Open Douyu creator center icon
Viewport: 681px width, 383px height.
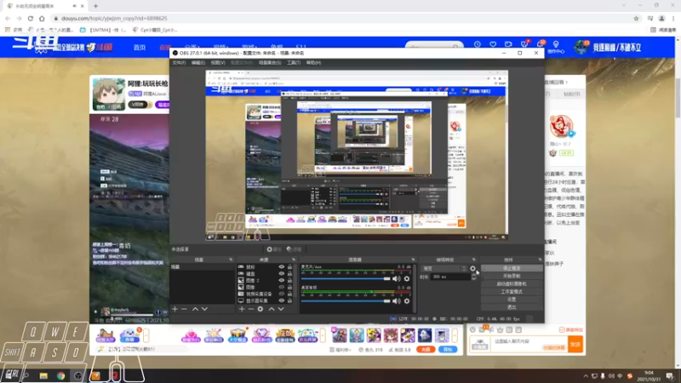pyautogui.click(x=556, y=47)
